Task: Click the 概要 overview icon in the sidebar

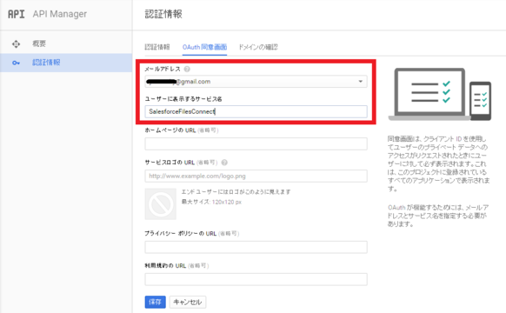Action: point(17,43)
